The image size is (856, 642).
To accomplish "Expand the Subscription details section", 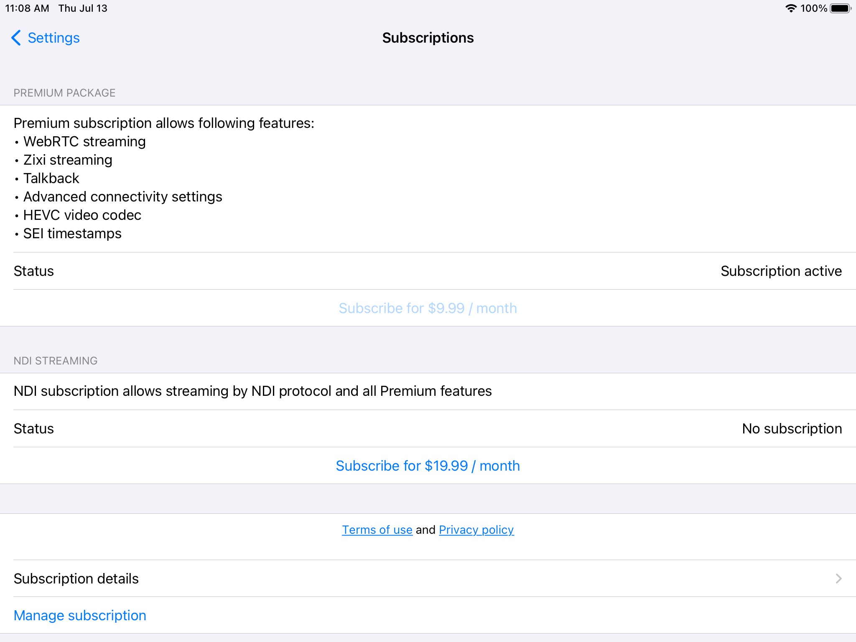I will pos(428,578).
